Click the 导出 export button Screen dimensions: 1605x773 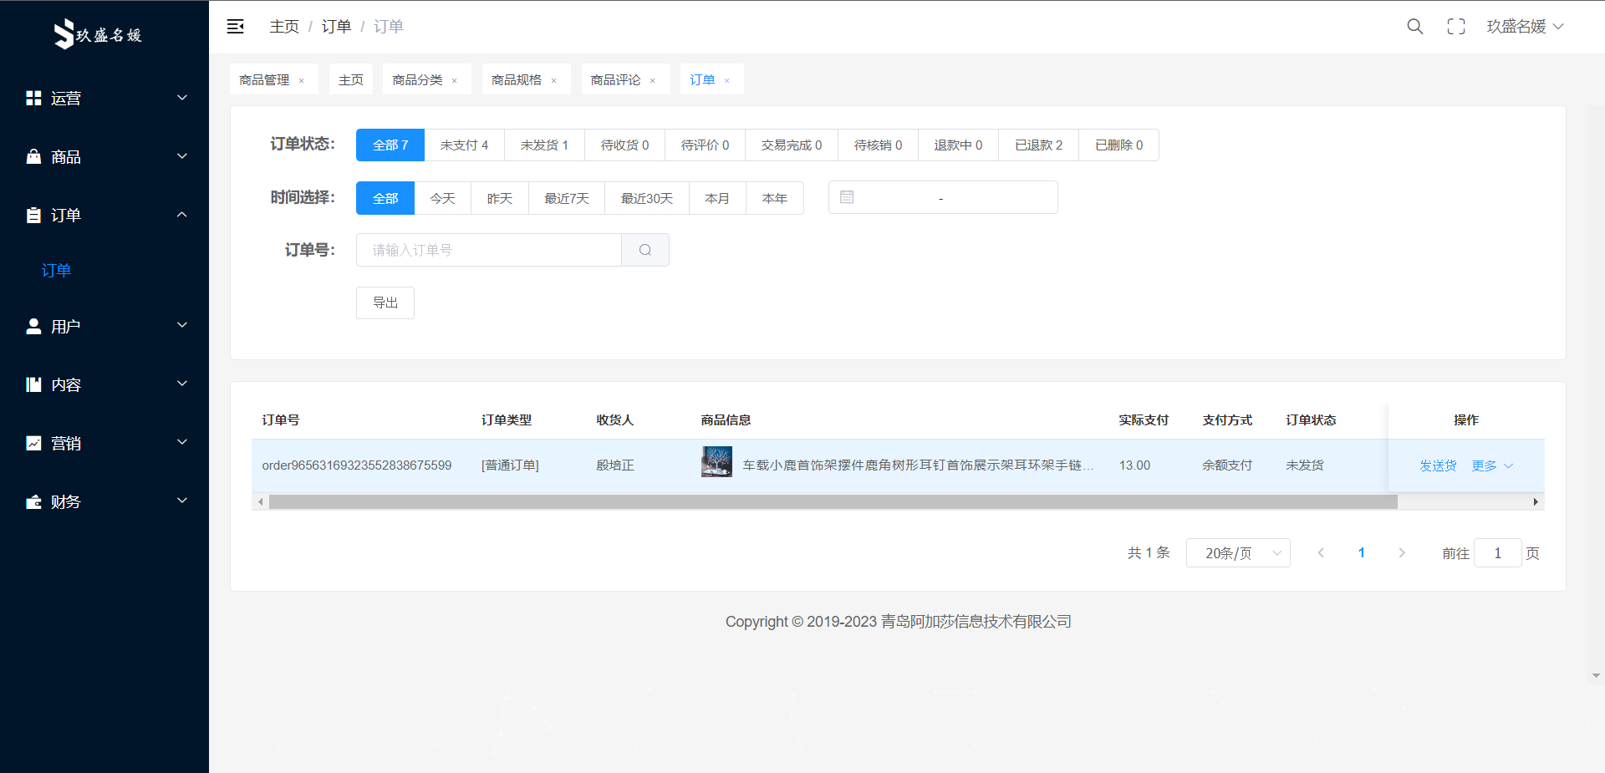[x=385, y=303]
